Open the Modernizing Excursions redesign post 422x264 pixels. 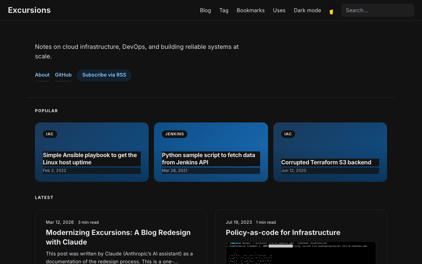[118, 237]
